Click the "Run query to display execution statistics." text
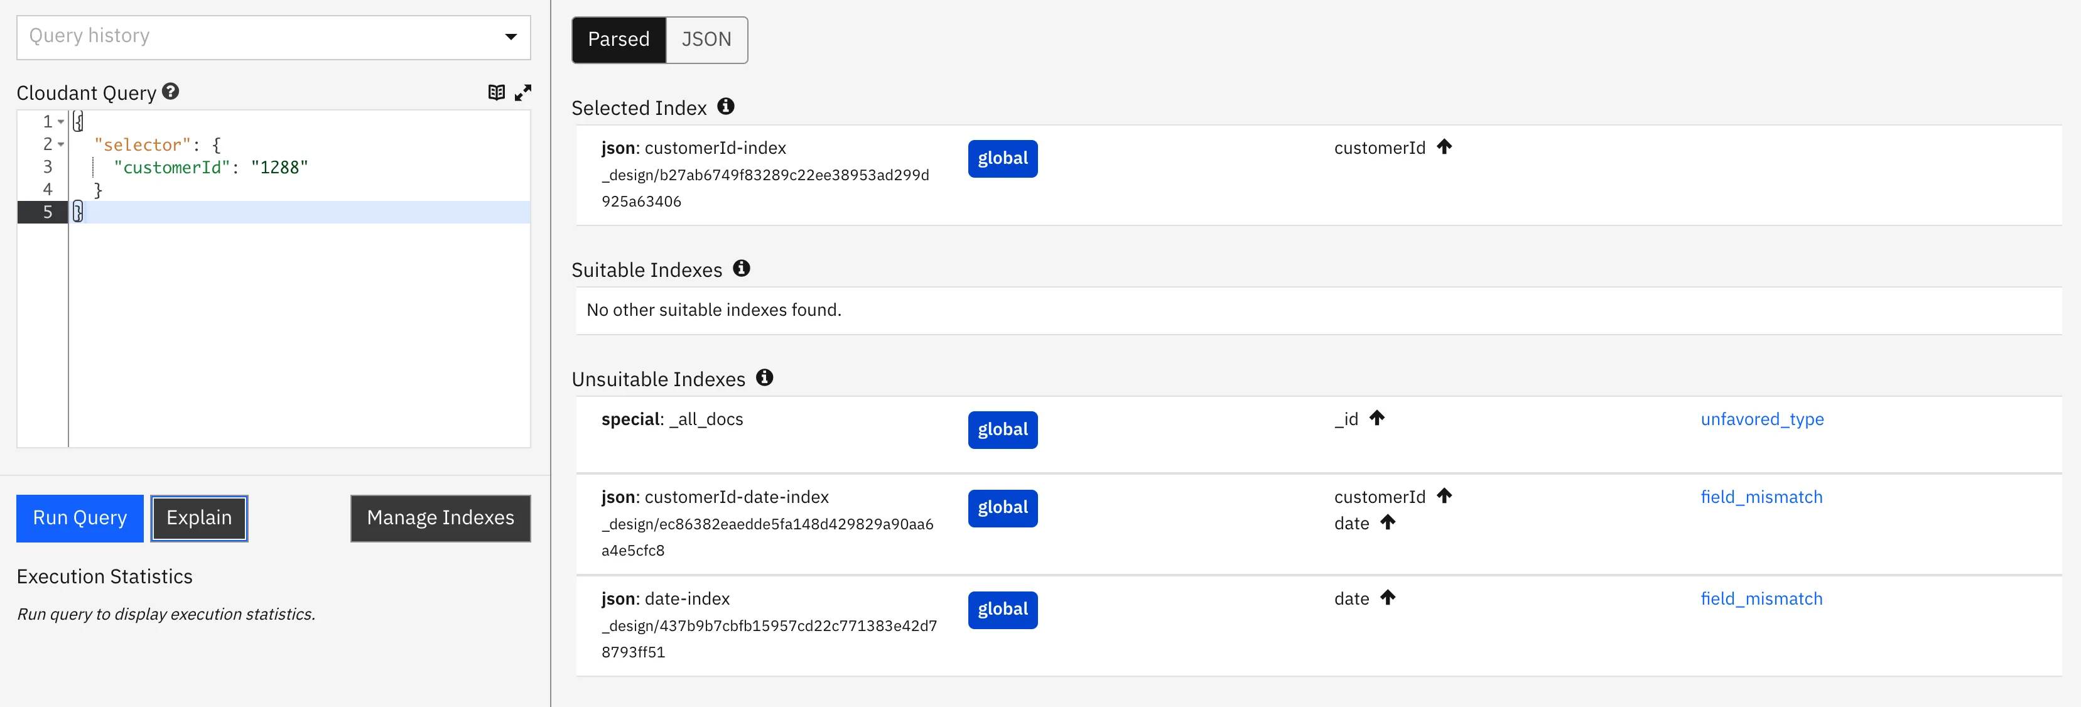2081x707 pixels. [166, 614]
